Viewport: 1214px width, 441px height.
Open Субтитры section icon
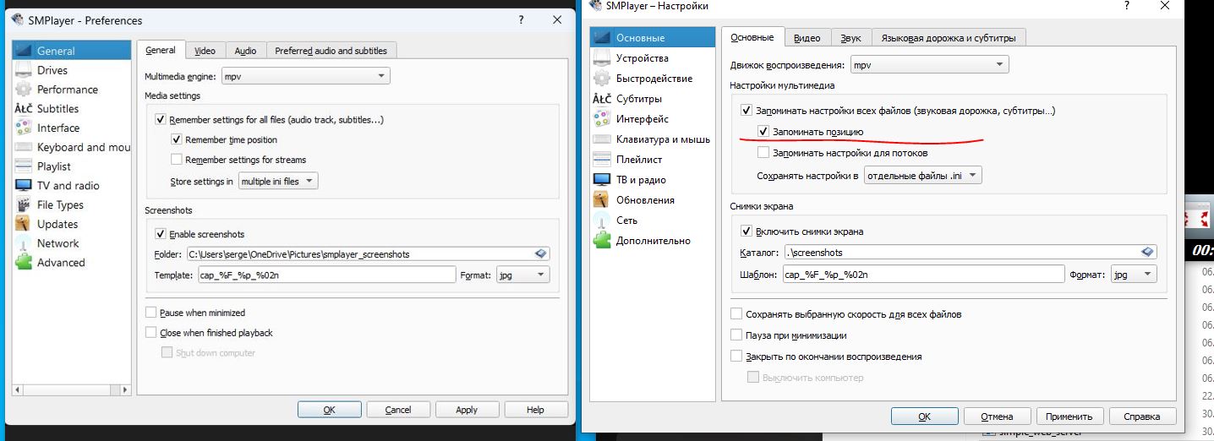pos(602,99)
